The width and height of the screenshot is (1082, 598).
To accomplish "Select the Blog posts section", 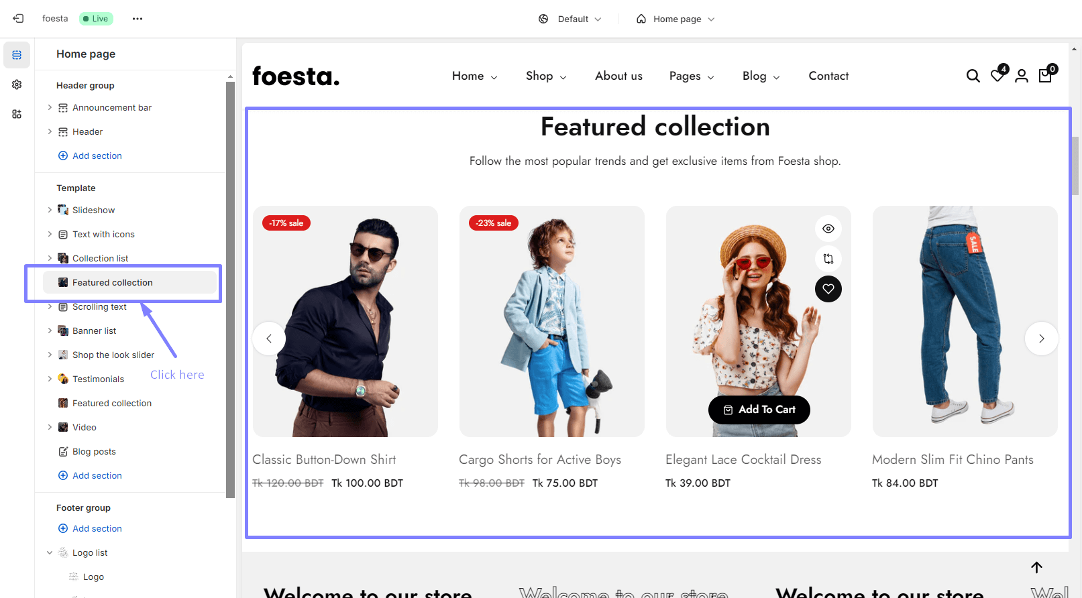I will [x=94, y=451].
